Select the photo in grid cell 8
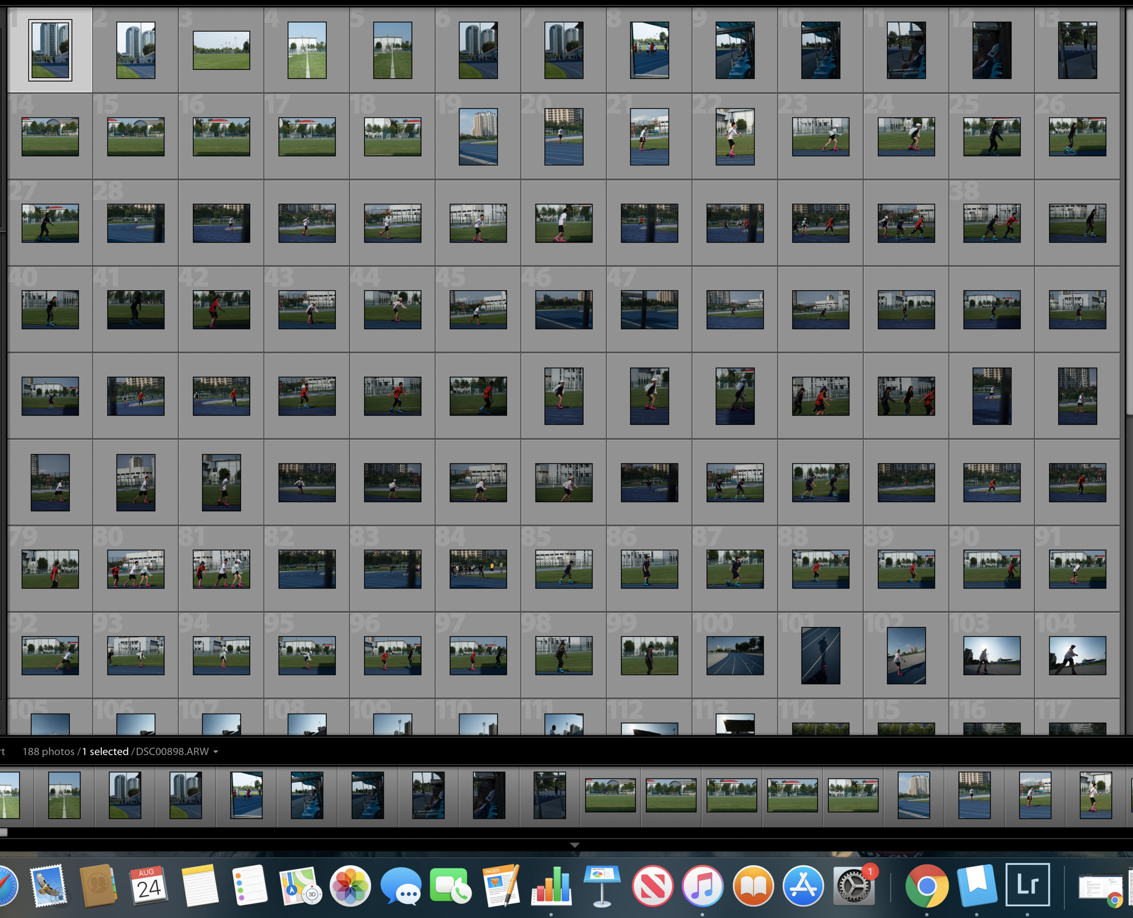The height and width of the screenshot is (918, 1133). click(650, 50)
